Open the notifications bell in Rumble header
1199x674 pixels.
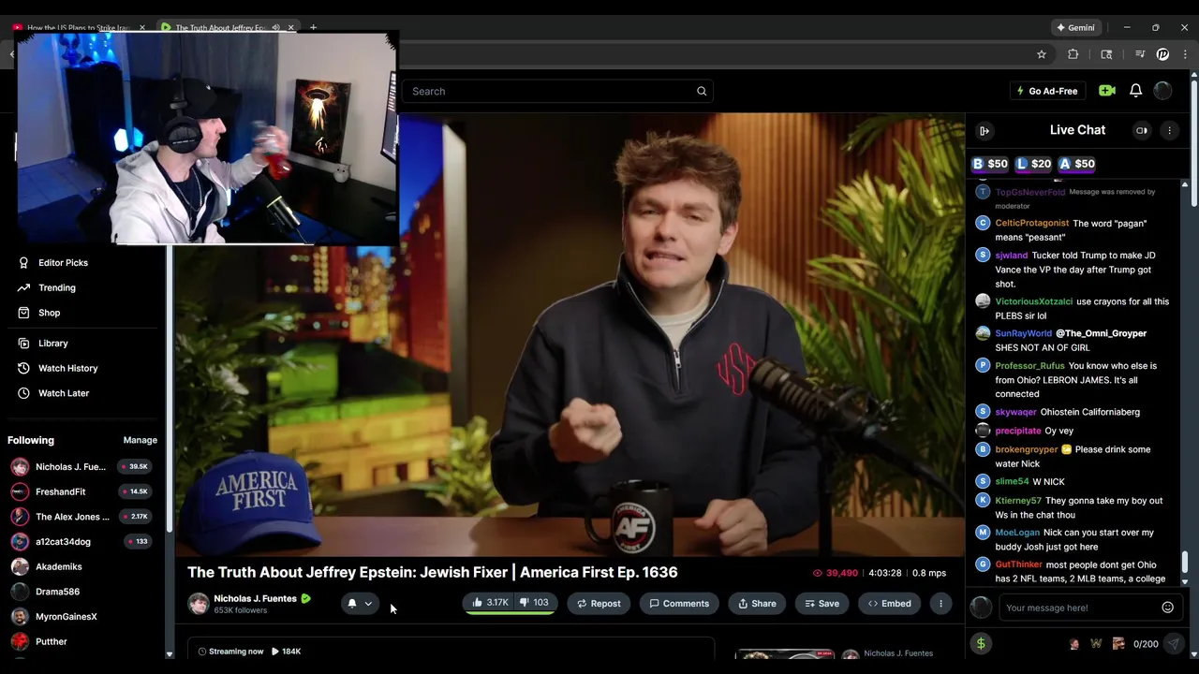pyautogui.click(x=1135, y=91)
